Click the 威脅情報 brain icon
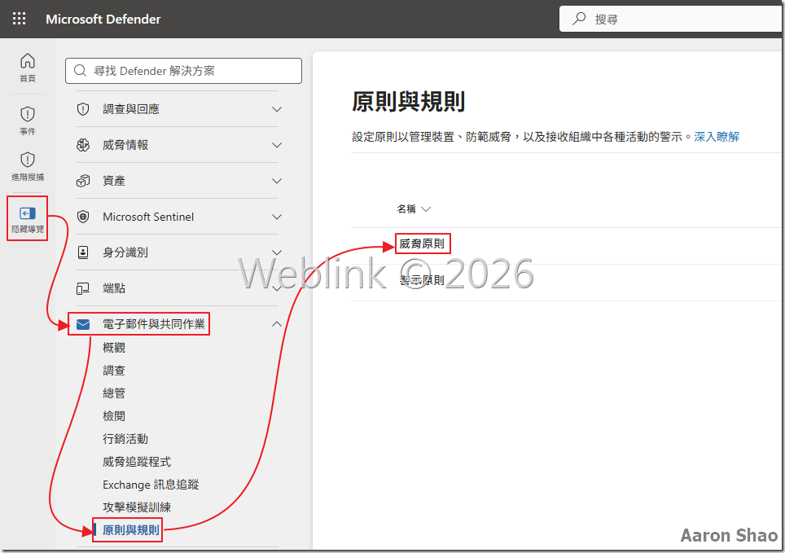785x553 pixels. coord(83,145)
